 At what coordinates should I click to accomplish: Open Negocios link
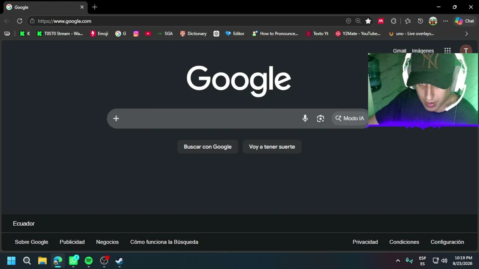click(107, 242)
